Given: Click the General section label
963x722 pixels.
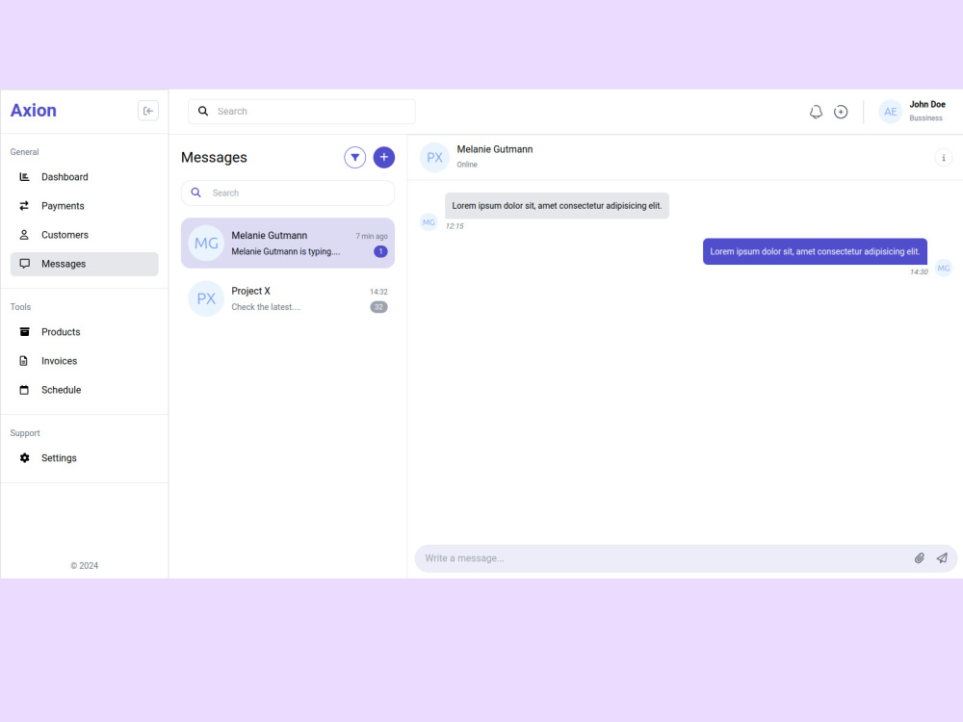Looking at the screenshot, I should [25, 152].
